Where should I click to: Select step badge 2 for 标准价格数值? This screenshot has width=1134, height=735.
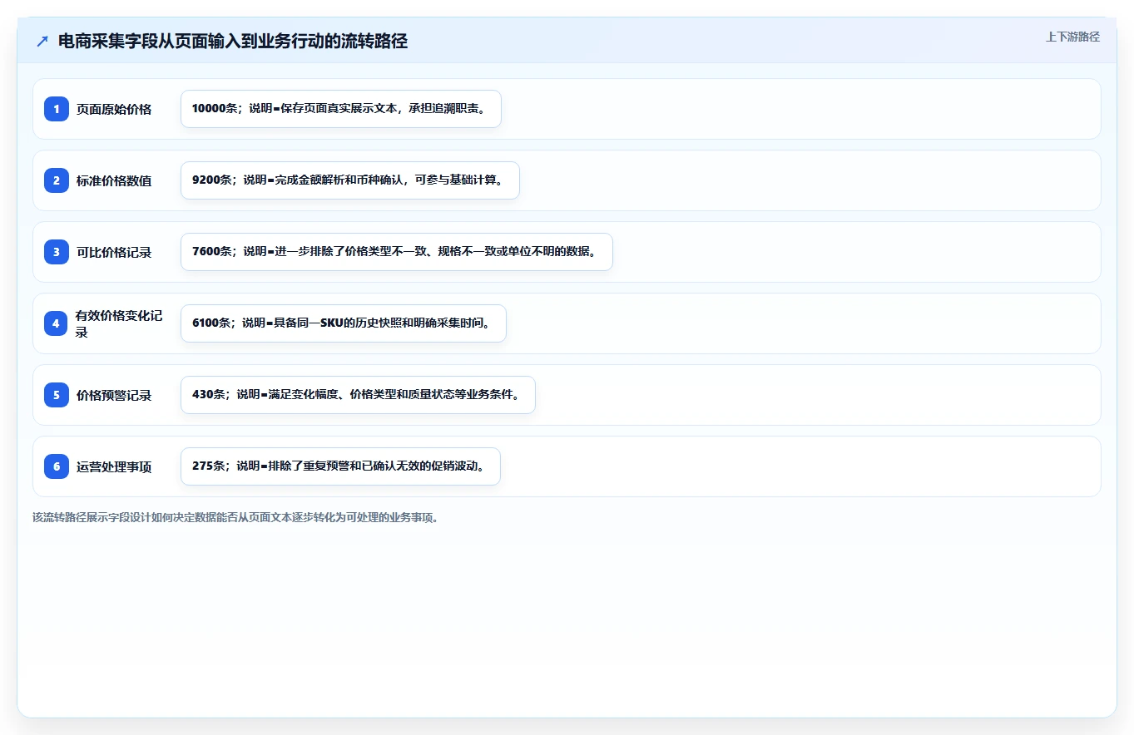[x=57, y=180]
